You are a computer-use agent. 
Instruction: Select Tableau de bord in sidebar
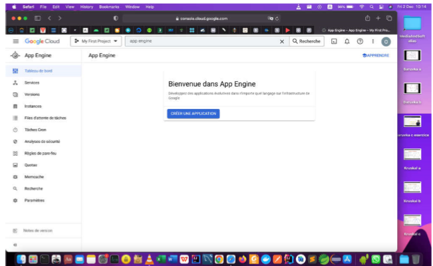(x=43, y=71)
